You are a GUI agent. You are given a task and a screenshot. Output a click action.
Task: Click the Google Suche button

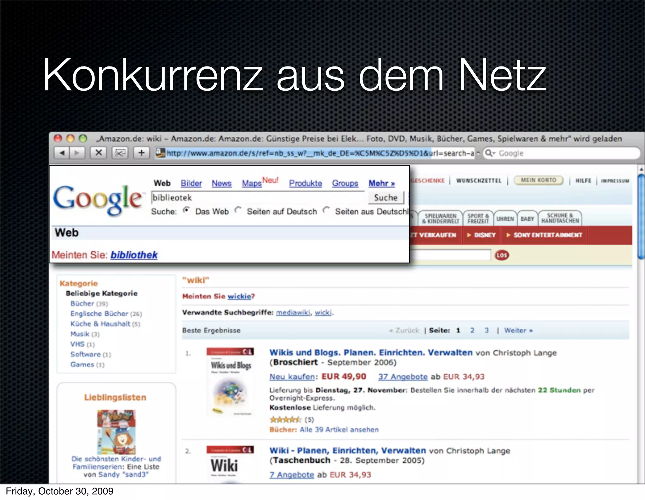point(386,198)
